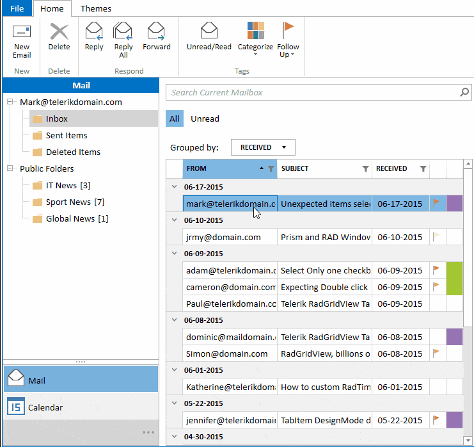Click purple category of mark@telerikdomain email
Screen dimensions: 474x447
[454, 204]
